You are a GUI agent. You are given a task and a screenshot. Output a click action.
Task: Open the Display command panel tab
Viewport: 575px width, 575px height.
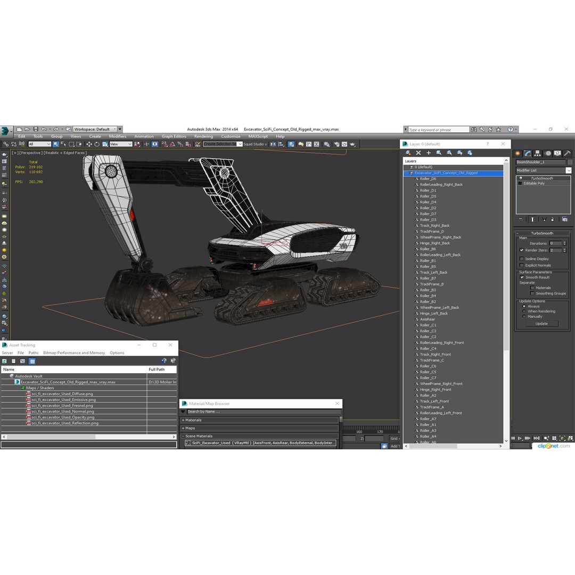tap(557, 153)
